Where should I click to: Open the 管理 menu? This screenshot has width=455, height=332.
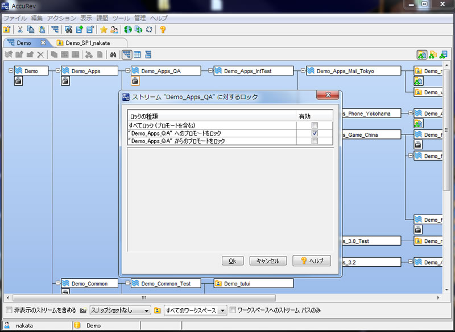139,18
